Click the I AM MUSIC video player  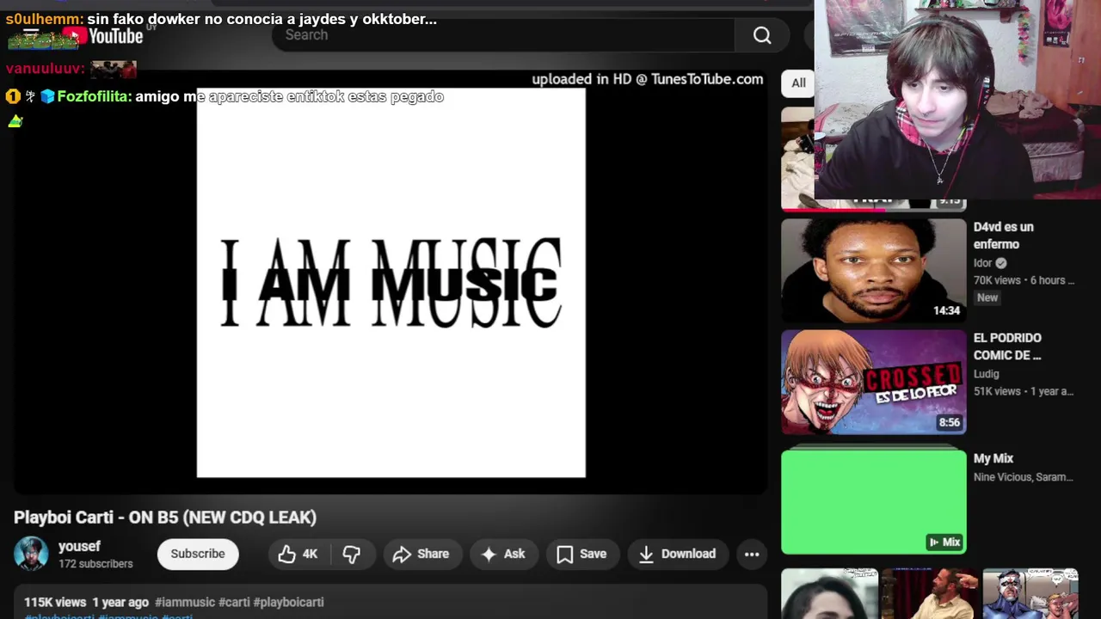pos(391,283)
